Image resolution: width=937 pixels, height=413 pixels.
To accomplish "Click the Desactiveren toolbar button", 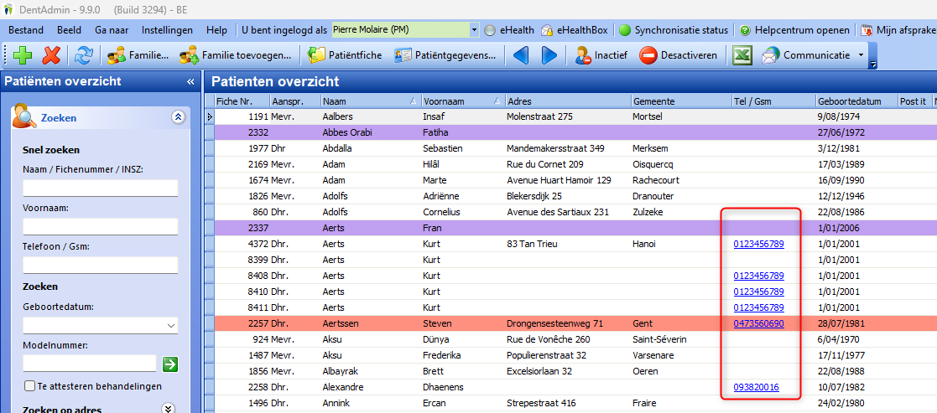I will click(x=678, y=55).
